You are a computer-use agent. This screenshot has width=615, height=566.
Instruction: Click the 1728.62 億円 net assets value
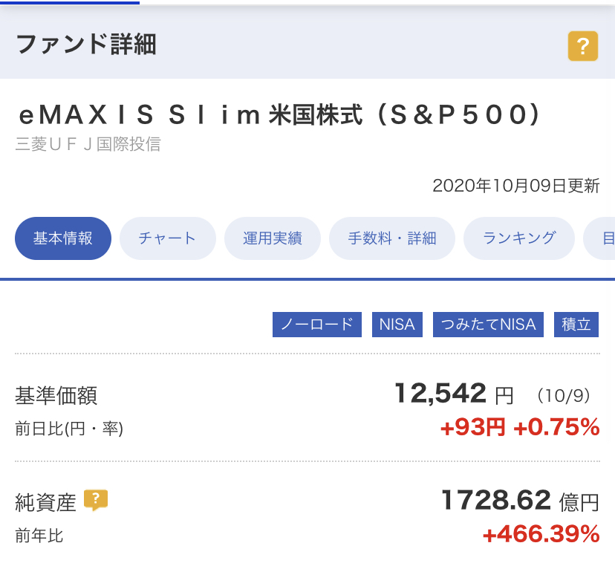tap(520, 501)
